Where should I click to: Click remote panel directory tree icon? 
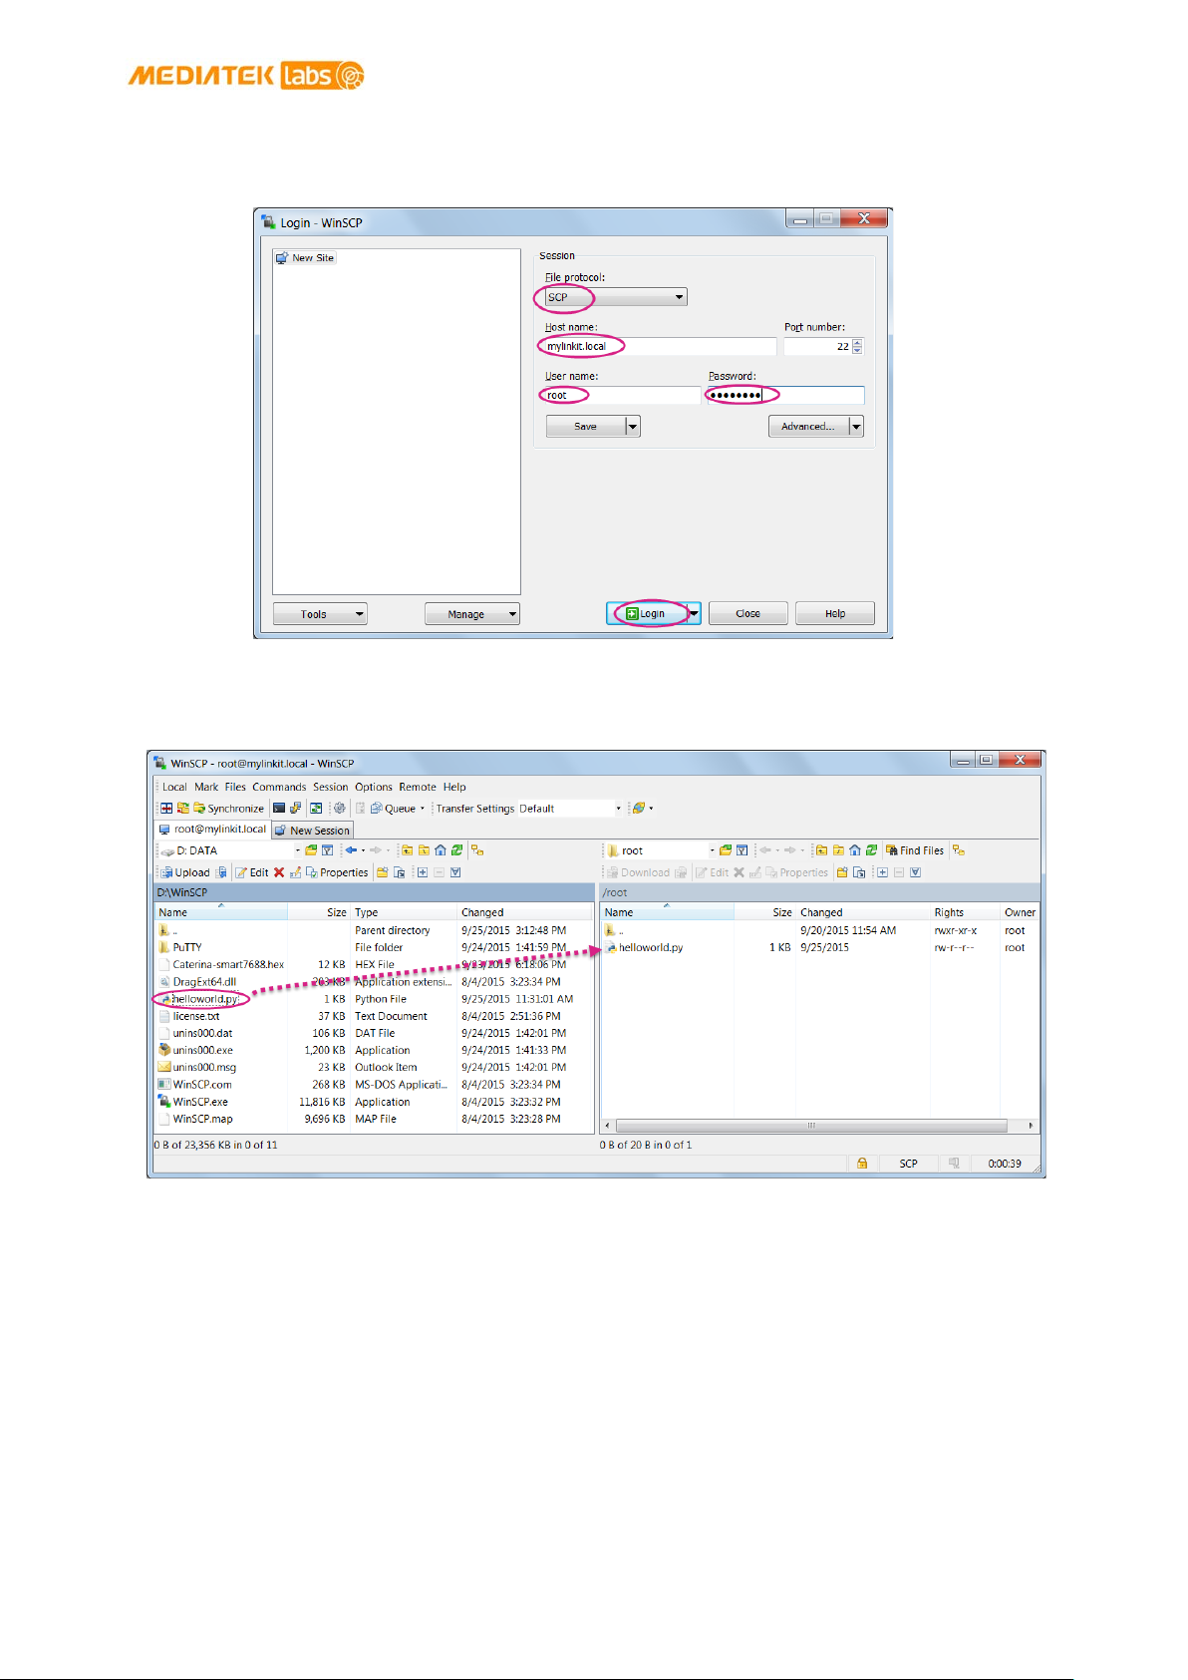point(959,850)
